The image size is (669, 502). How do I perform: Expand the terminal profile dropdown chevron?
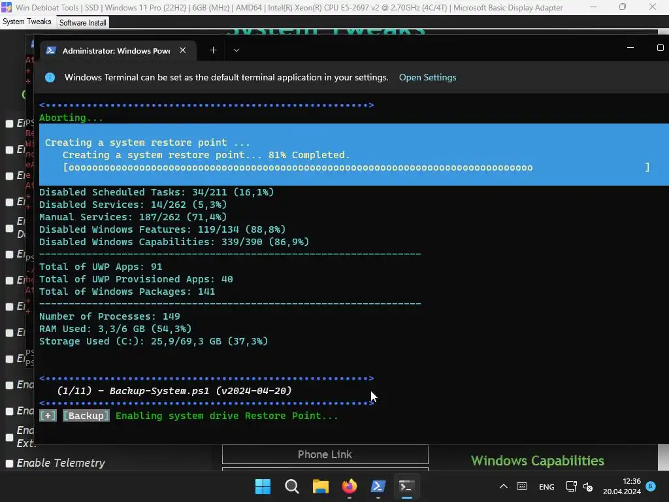(x=237, y=50)
